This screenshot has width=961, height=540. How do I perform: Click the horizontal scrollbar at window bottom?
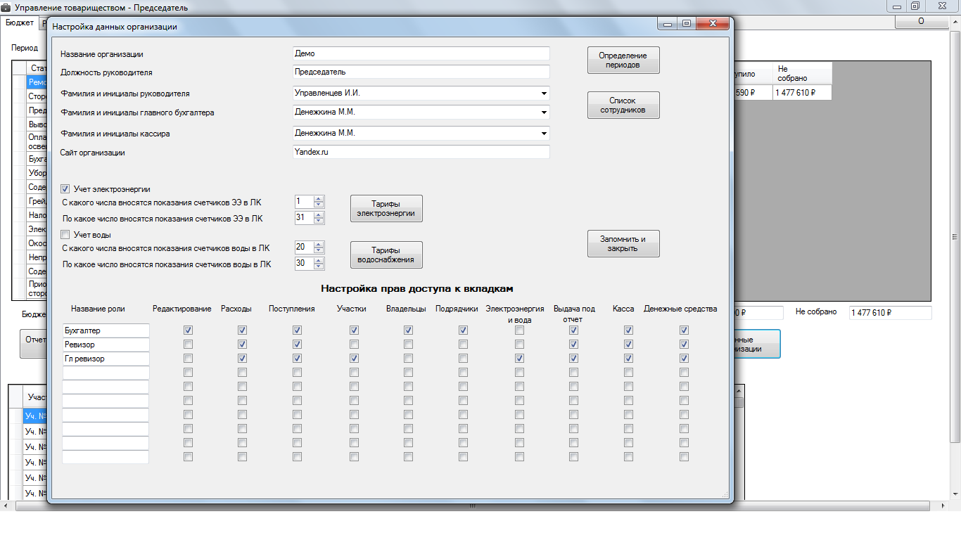click(473, 506)
